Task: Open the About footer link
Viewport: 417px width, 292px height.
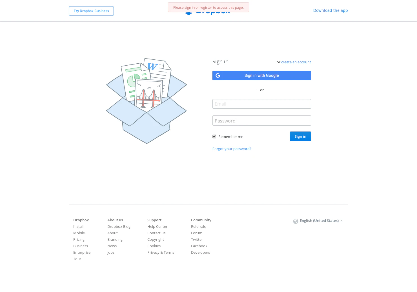Action: pos(112,233)
